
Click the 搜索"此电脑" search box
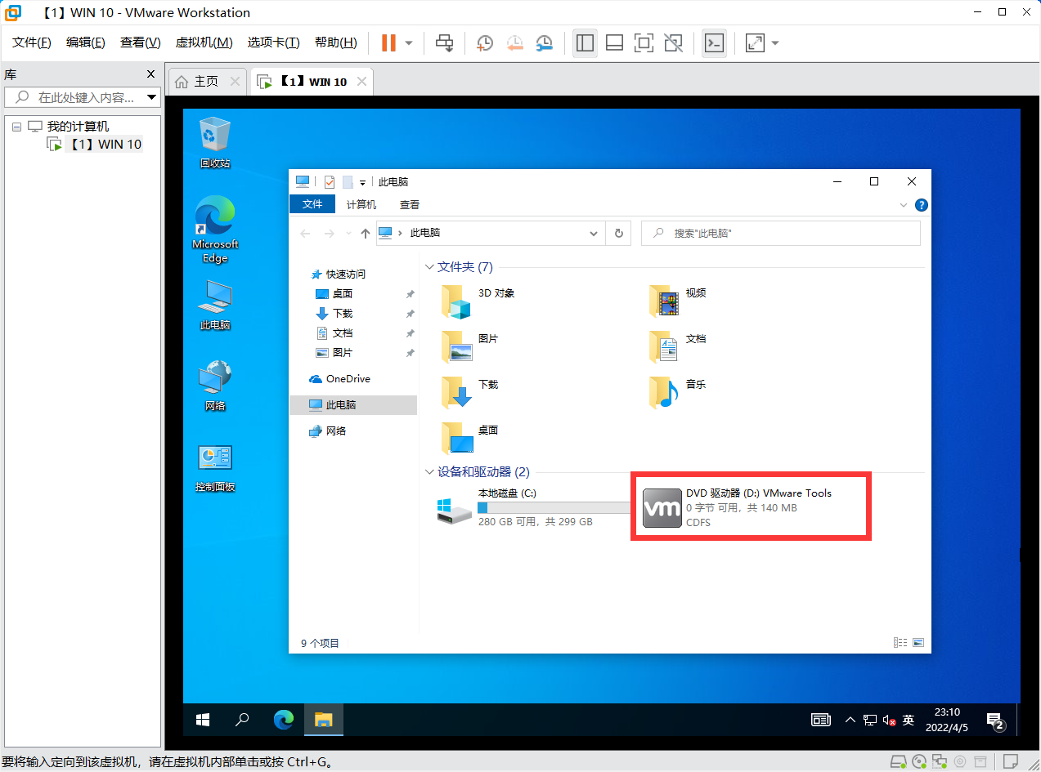point(781,234)
